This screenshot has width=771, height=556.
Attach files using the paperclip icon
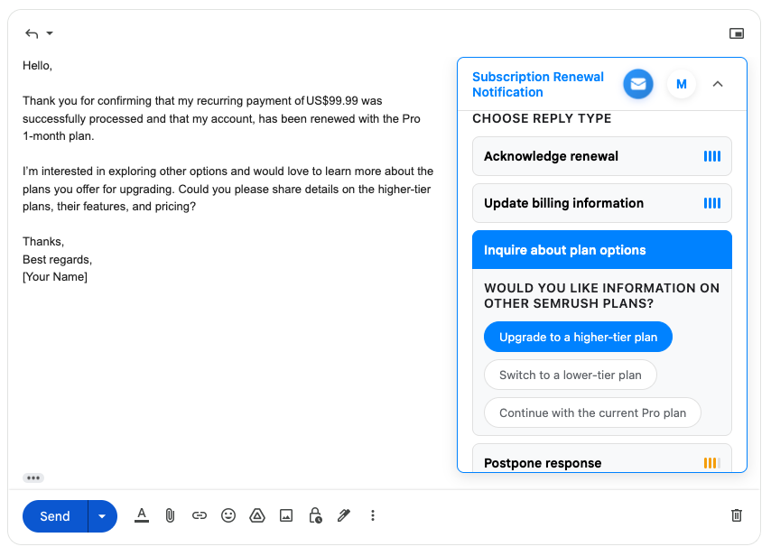[x=170, y=515]
